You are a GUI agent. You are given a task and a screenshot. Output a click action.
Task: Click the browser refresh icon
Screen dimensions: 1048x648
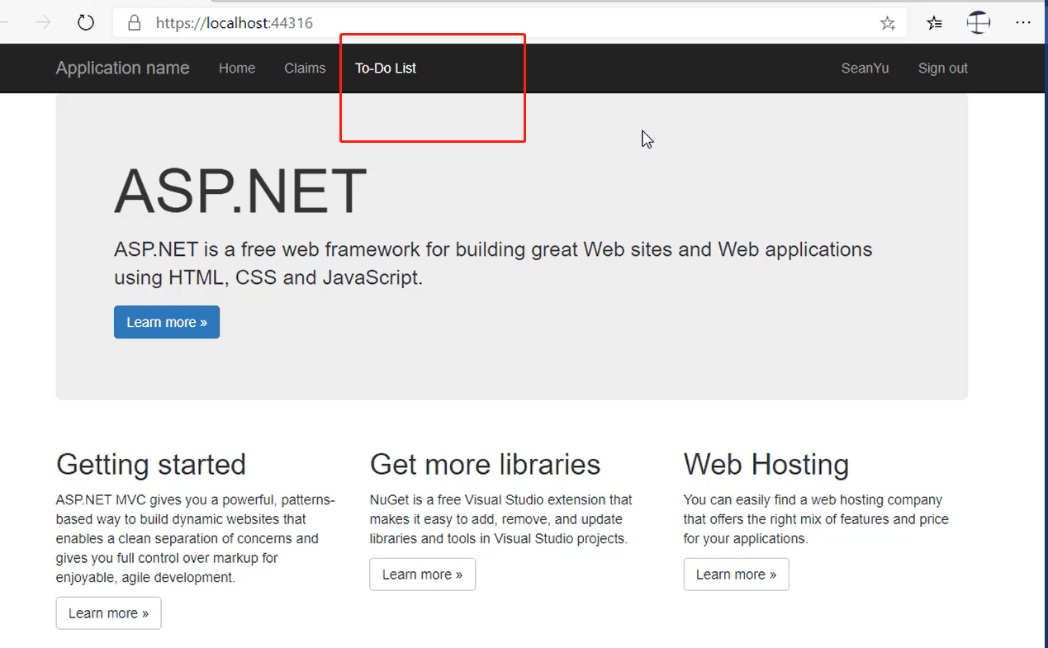pos(86,22)
